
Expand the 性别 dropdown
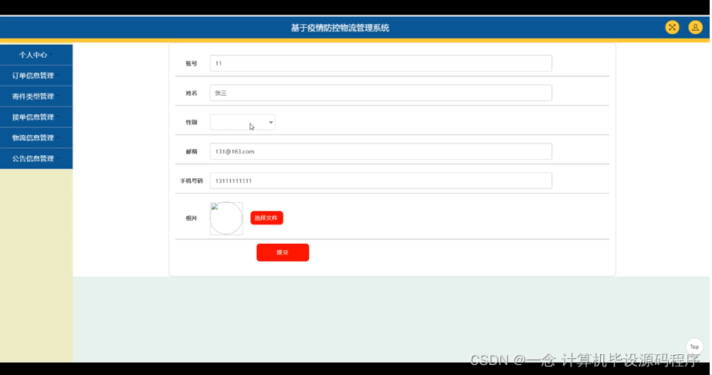coord(242,122)
